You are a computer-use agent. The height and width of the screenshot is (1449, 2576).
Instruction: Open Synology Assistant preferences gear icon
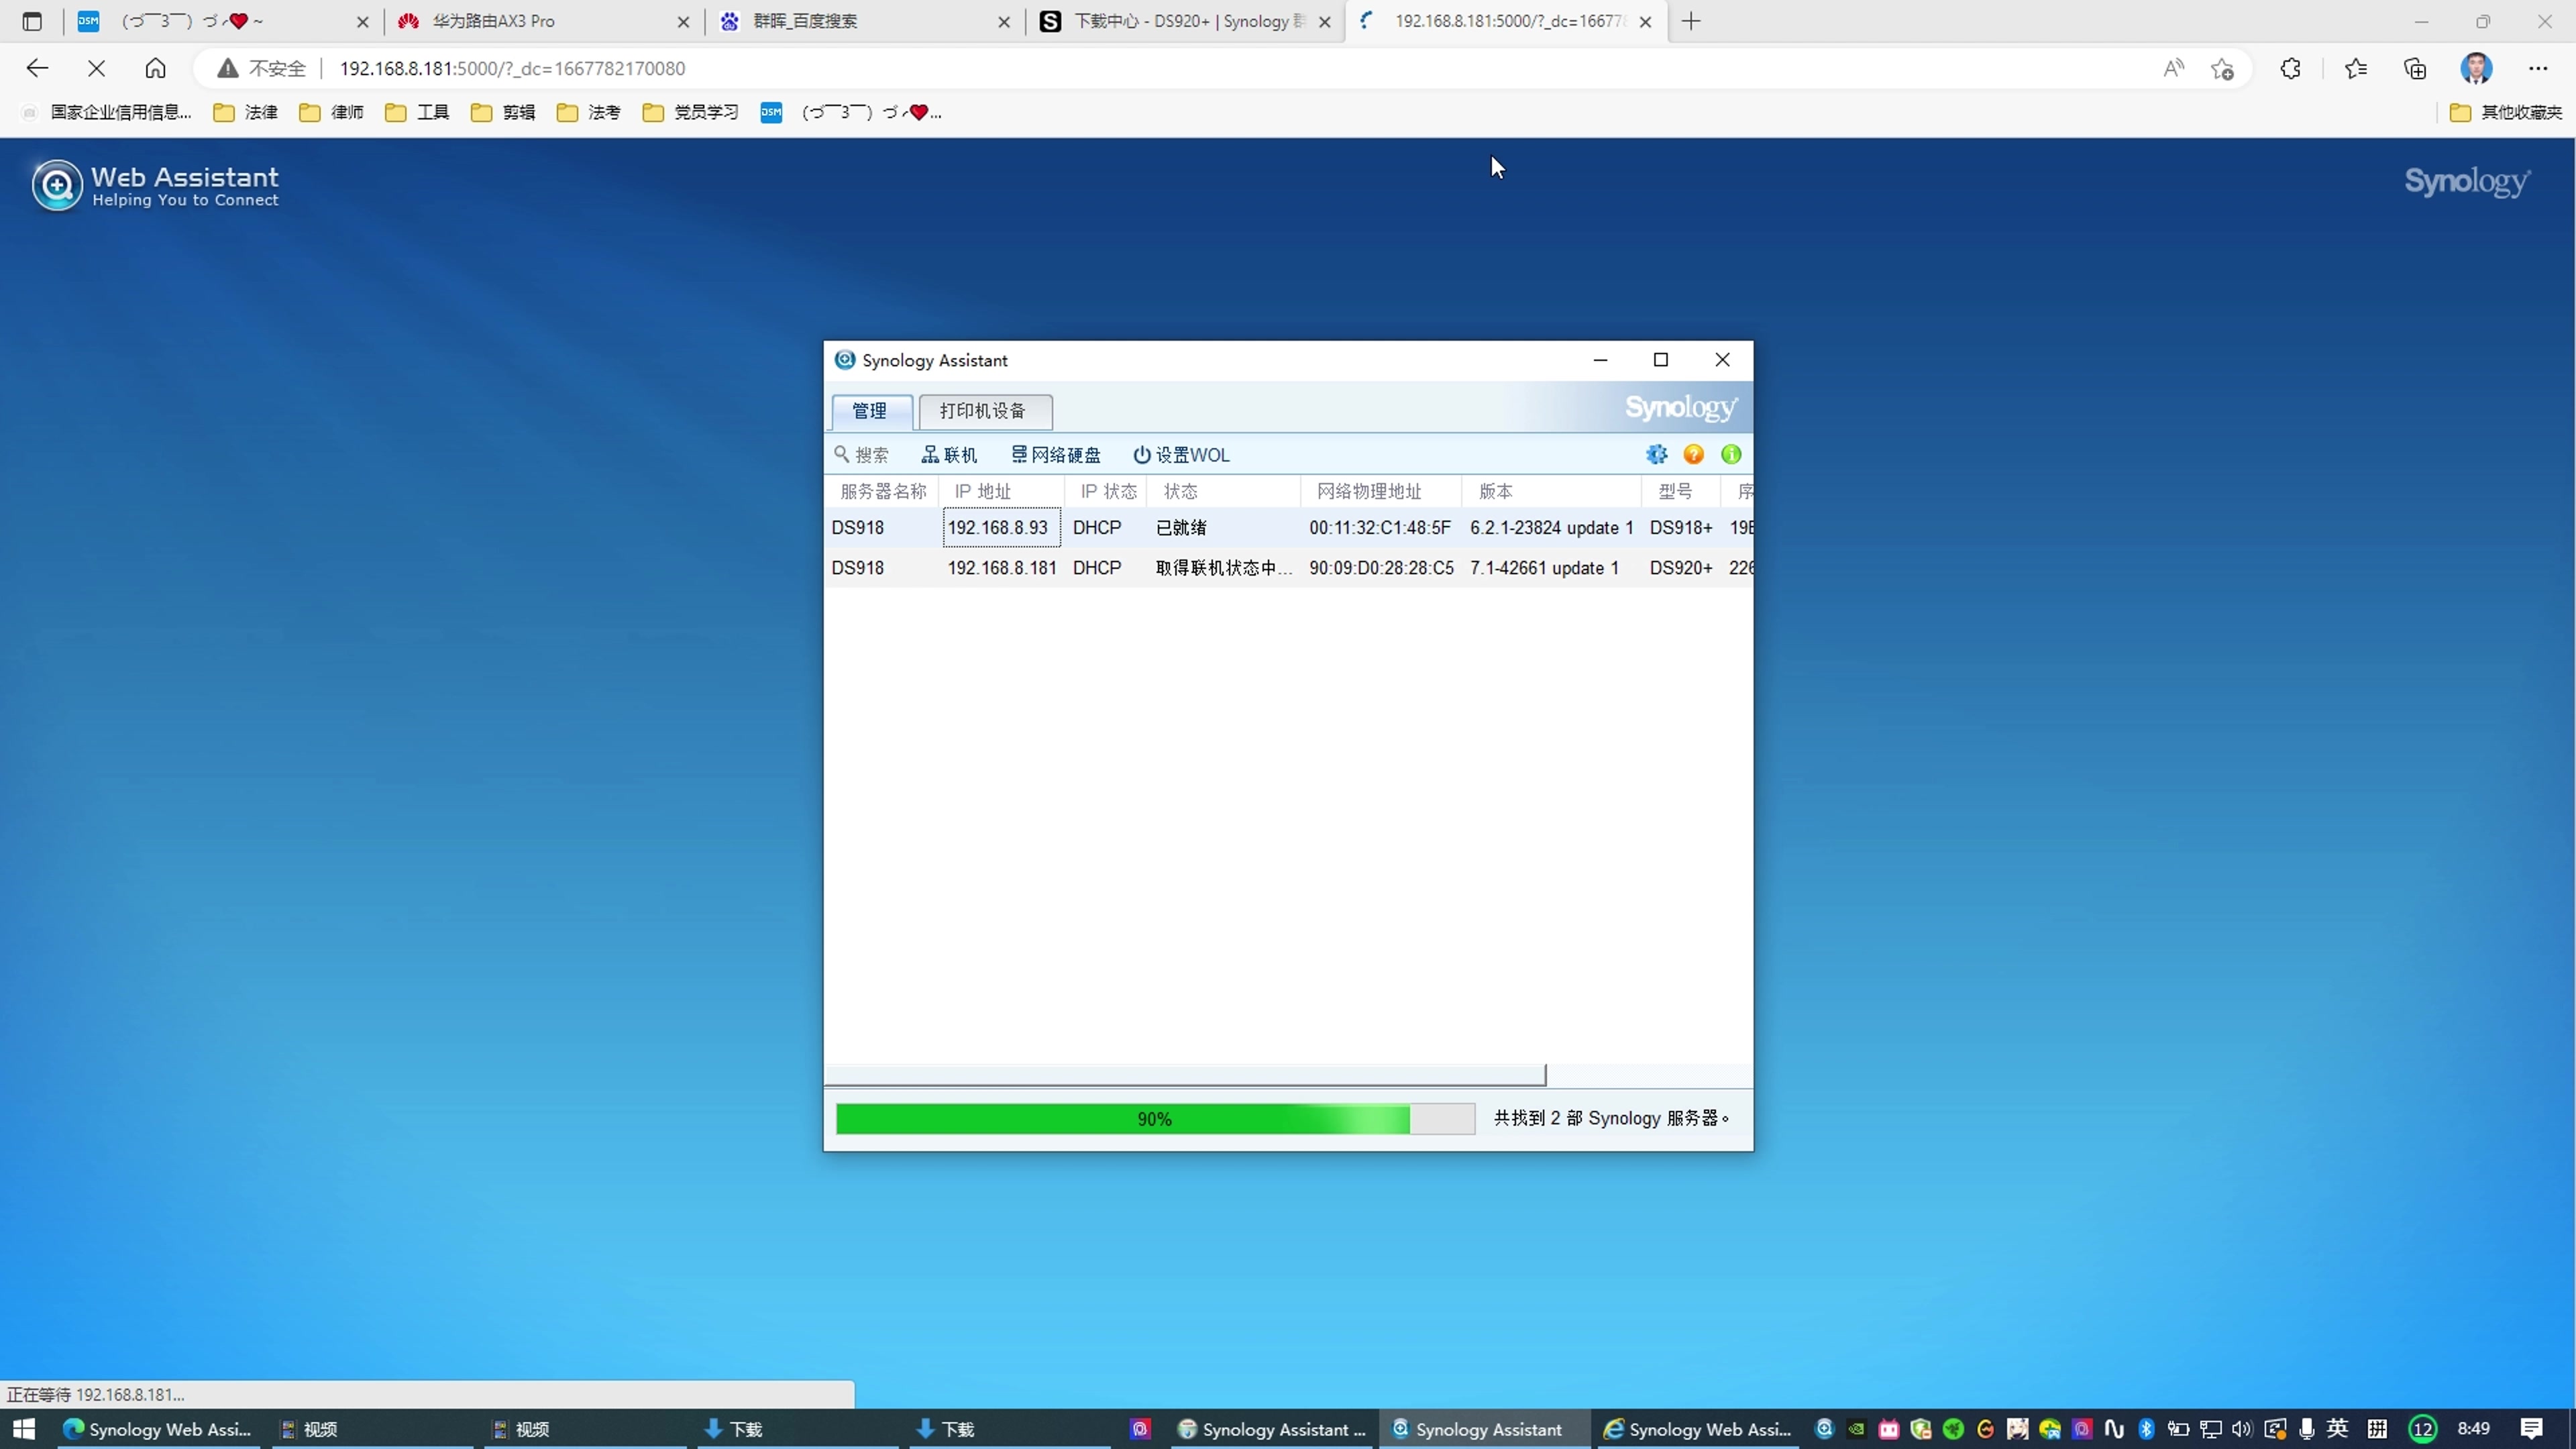coord(1657,454)
